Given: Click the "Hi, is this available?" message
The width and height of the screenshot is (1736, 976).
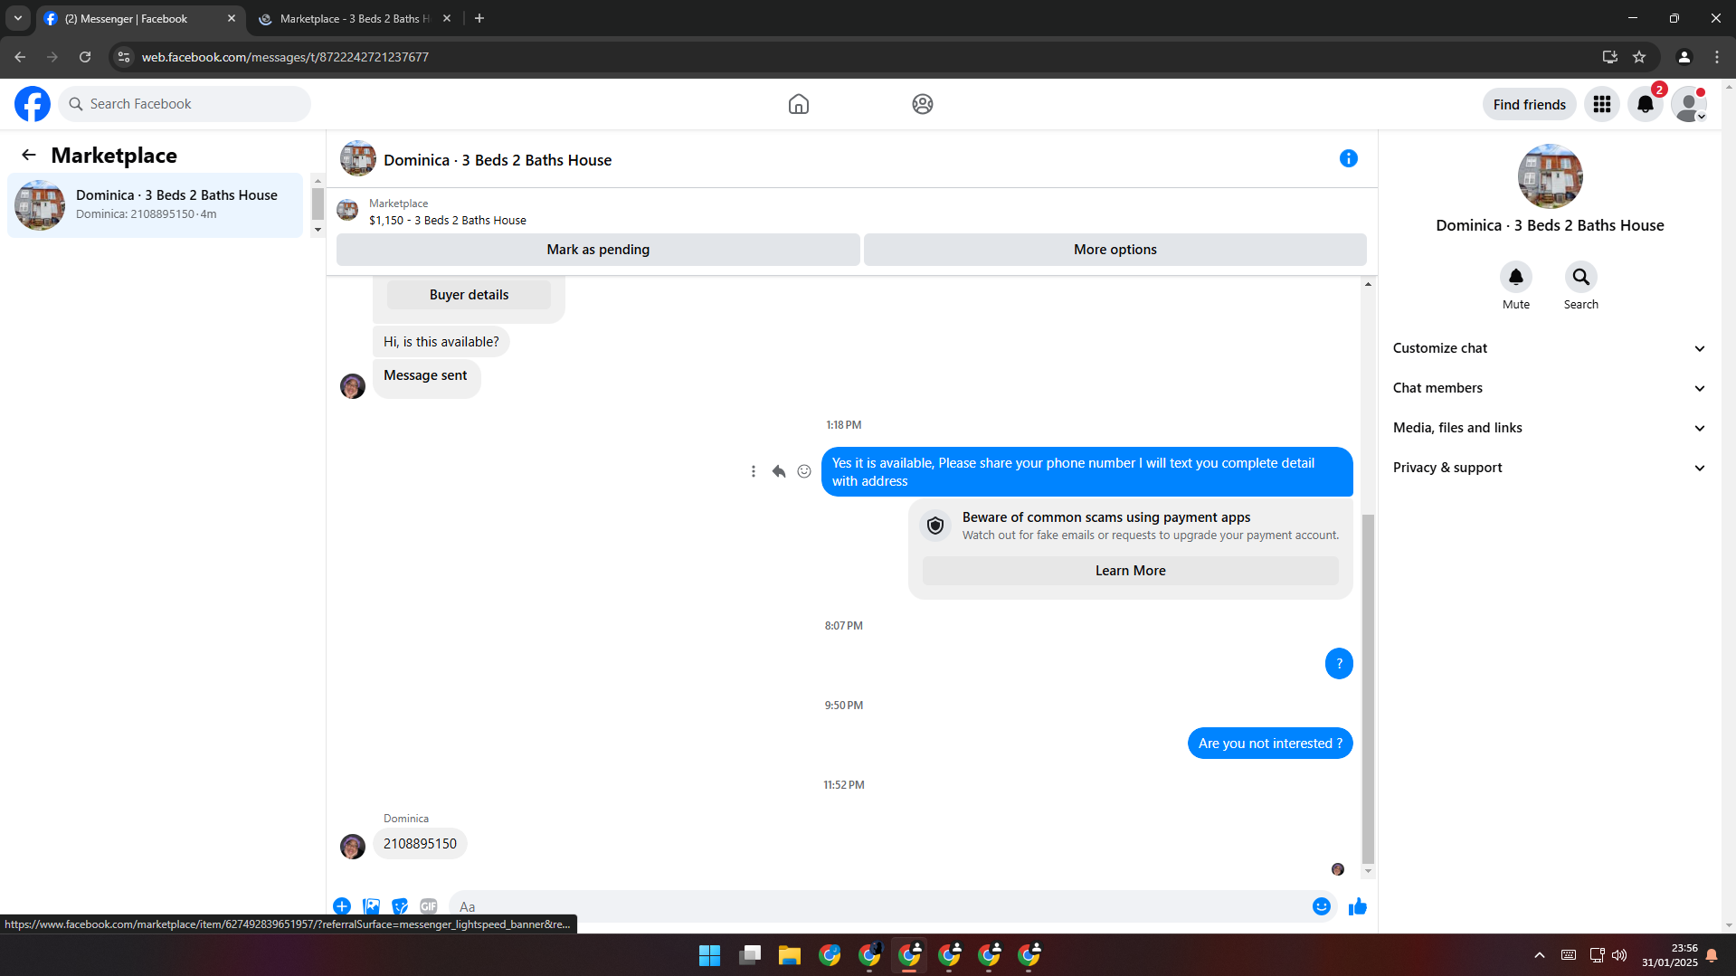Looking at the screenshot, I should pyautogui.click(x=441, y=342).
